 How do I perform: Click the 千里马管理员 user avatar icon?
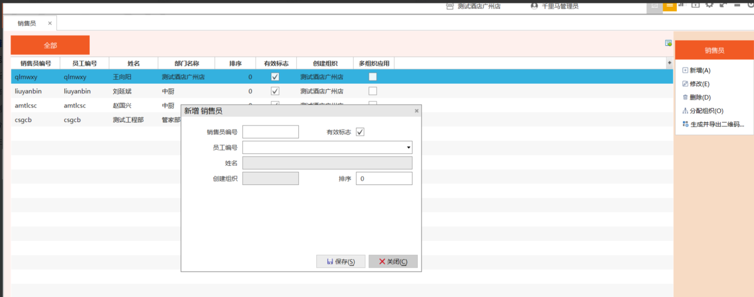pyautogui.click(x=534, y=6)
